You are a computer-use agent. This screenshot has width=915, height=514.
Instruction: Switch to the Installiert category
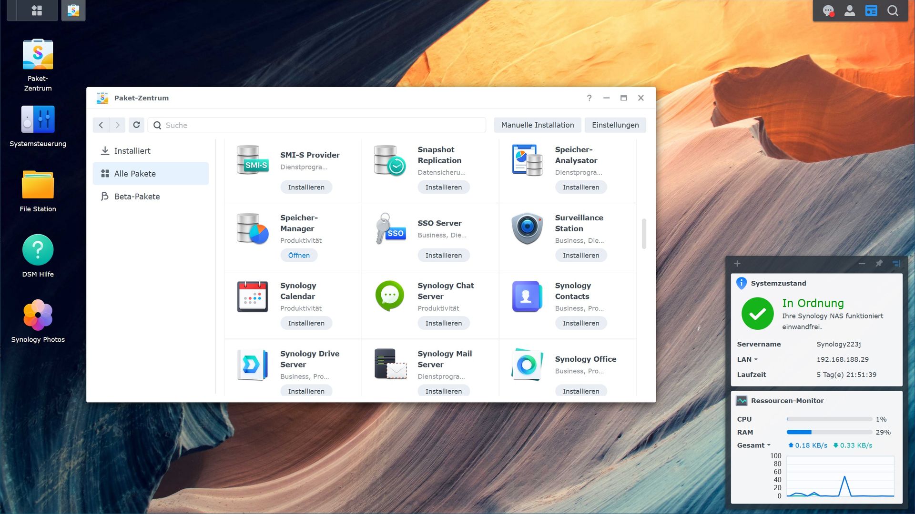pos(132,150)
